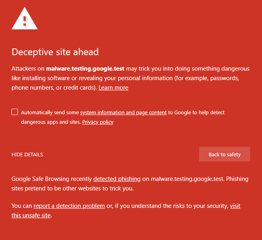Click the 'Automatically send some' label text
Screen dimensions: 262x240
pyautogui.click(x=50, y=113)
